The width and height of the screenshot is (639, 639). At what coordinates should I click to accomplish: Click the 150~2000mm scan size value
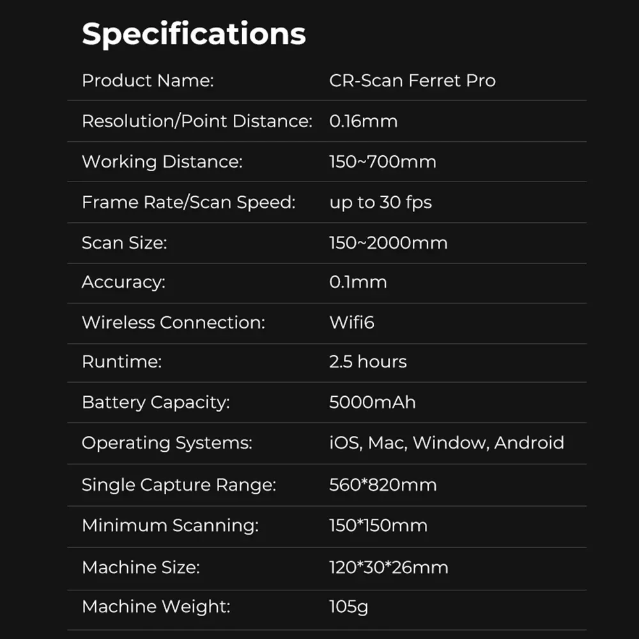(388, 243)
